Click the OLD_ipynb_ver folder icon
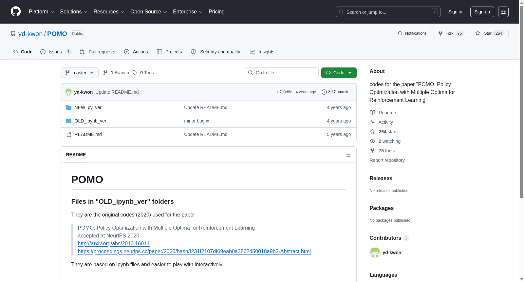524x282 pixels. (x=69, y=121)
